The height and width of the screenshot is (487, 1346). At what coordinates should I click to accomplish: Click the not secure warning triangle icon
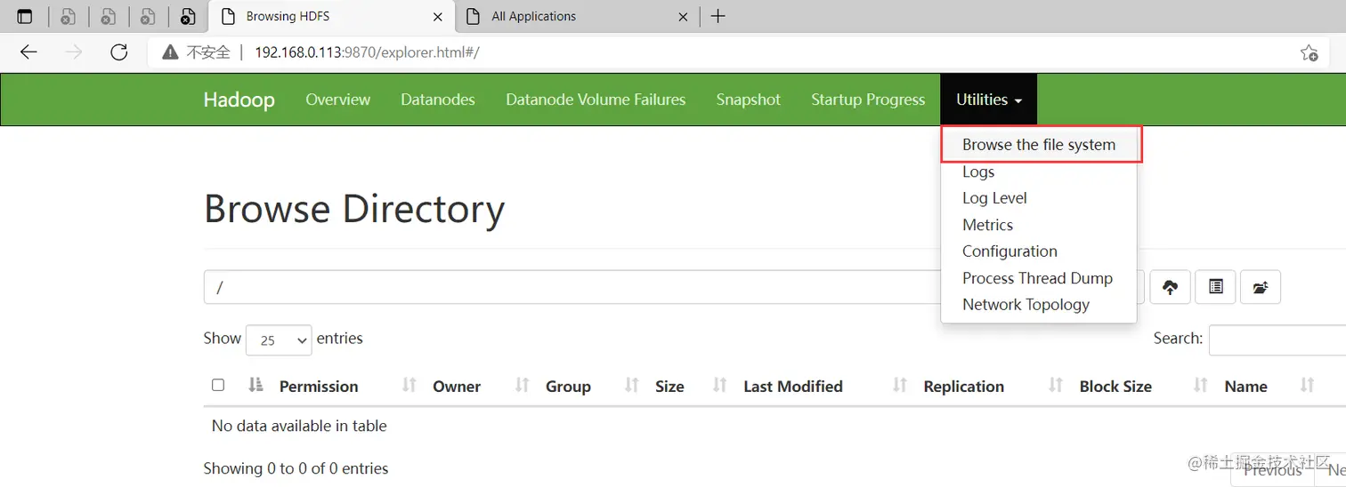click(171, 52)
